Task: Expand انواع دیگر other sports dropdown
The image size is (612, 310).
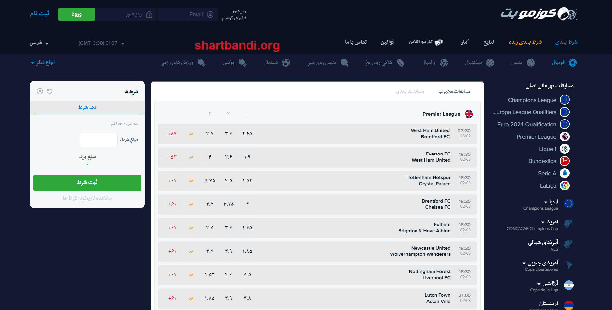Action: pyautogui.click(x=42, y=62)
